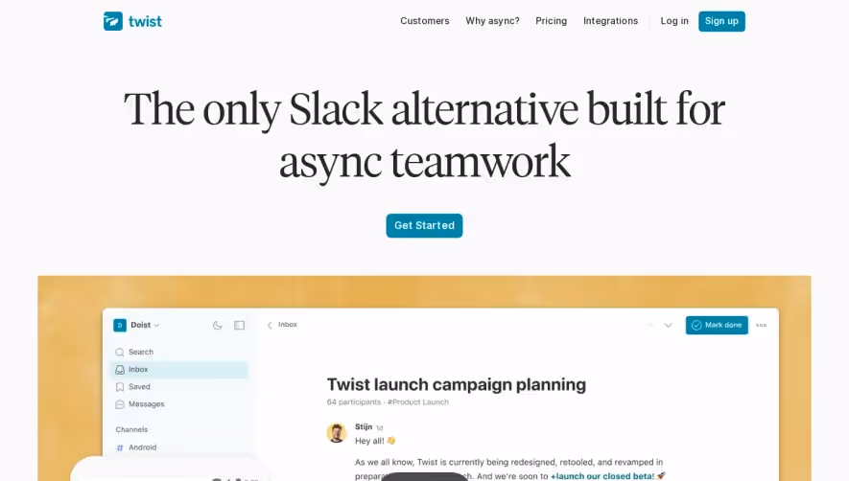Click the Log in link
The height and width of the screenshot is (481, 849).
674,21
